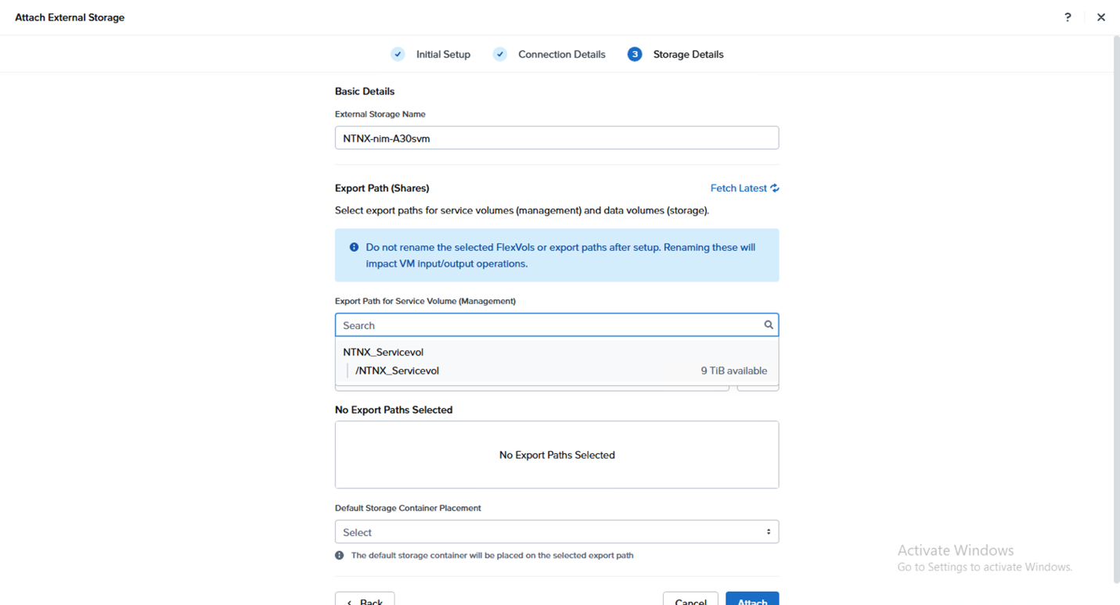Go to the Connection Details step
Image resolution: width=1120 pixels, height=605 pixels.
pyautogui.click(x=561, y=54)
